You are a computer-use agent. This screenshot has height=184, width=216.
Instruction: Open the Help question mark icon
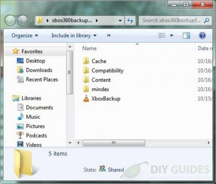[x=202, y=35]
